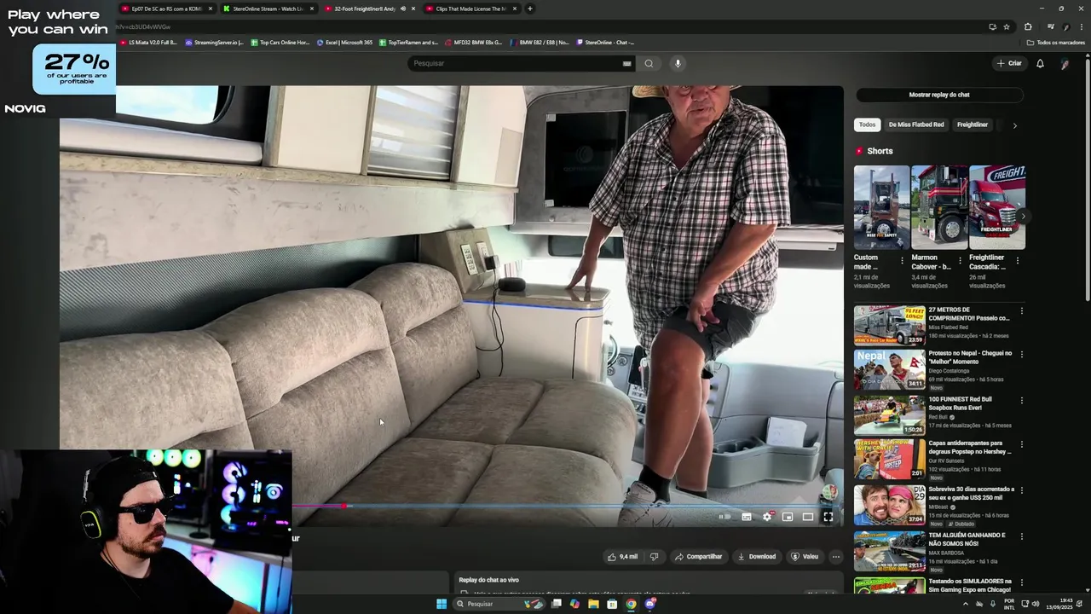This screenshot has height=614, width=1091.
Task: Open options for Capas antiderrapantes video
Action: click(1021, 444)
